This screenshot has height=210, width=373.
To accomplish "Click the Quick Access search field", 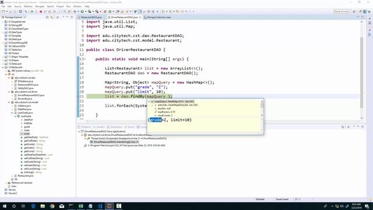I will (341, 12).
